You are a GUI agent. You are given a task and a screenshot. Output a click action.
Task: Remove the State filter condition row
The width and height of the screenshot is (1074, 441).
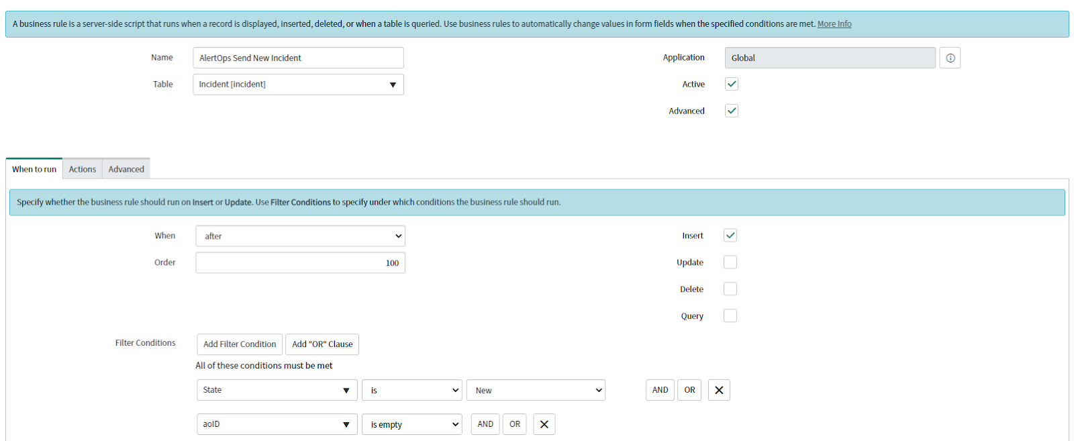click(x=719, y=390)
